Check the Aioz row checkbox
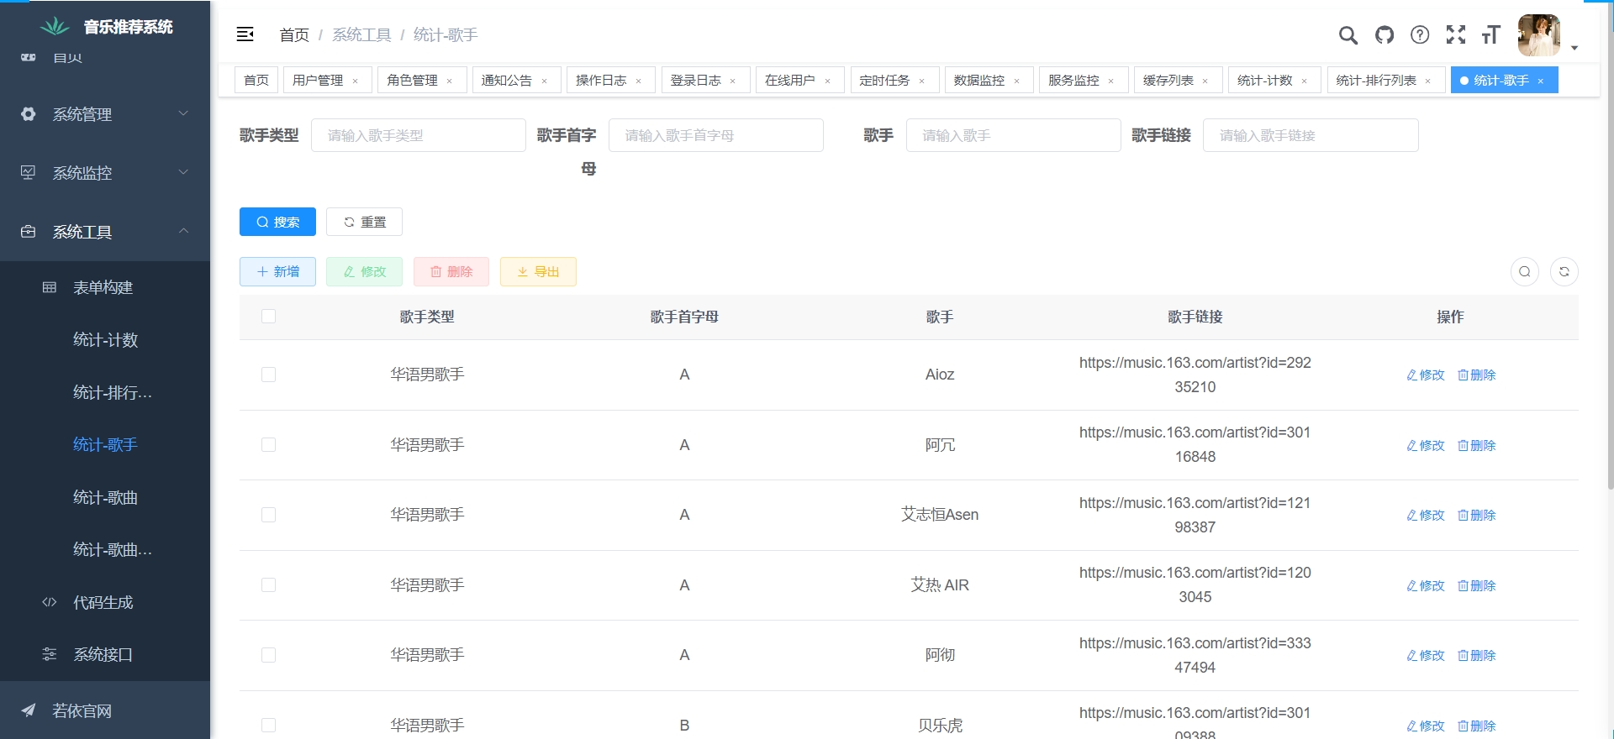The width and height of the screenshot is (1614, 739). coord(268,375)
